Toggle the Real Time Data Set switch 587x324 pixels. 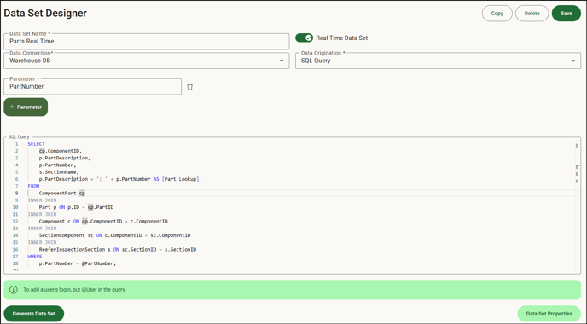click(304, 38)
